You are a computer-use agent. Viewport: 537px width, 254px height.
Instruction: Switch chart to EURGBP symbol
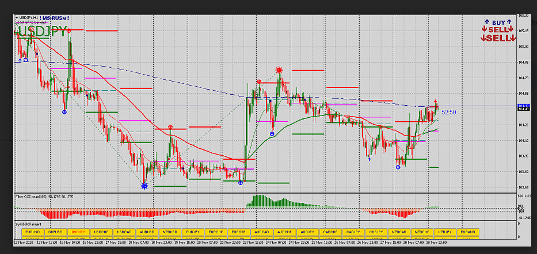(x=239, y=232)
